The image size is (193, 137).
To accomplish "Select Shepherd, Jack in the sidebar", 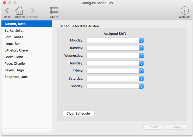I will pyautogui.click(x=27, y=77).
